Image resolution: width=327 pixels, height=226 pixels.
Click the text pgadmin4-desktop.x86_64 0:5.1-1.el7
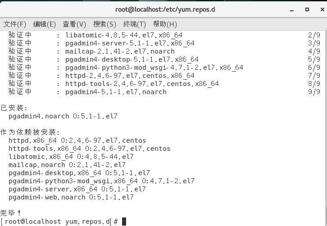click(79, 173)
